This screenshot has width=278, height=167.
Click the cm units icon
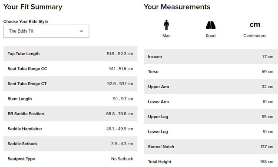255,24
